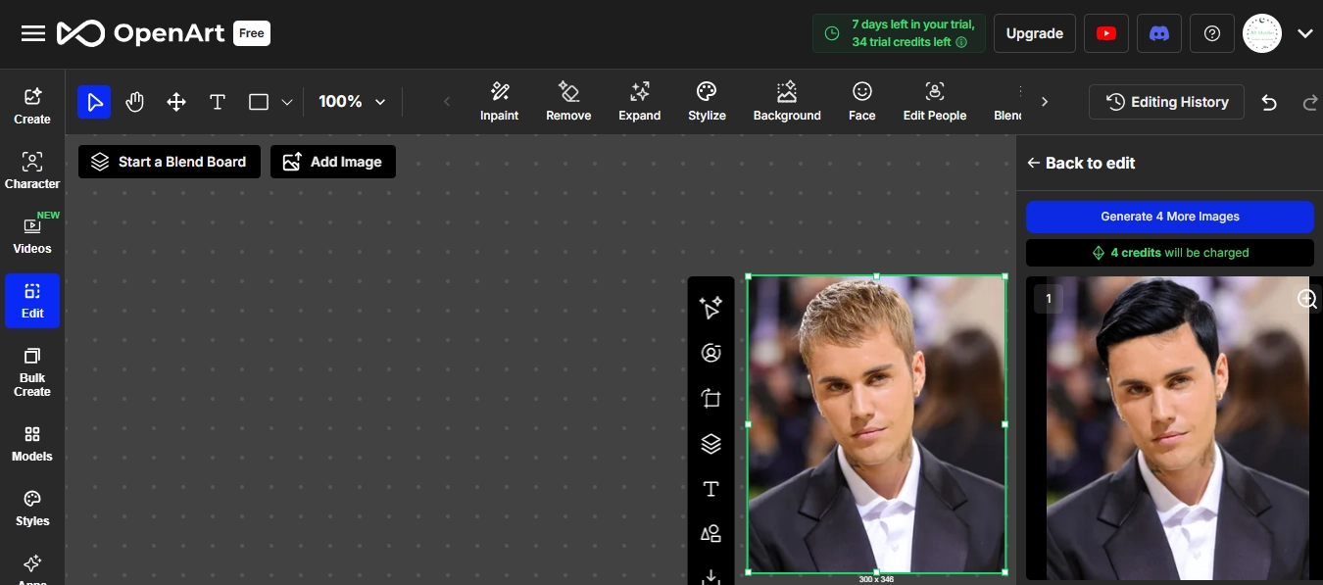The height and width of the screenshot is (585, 1323).
Task: Open the Face editing tool
Action: pyautogui.click(x=861, y=102)
